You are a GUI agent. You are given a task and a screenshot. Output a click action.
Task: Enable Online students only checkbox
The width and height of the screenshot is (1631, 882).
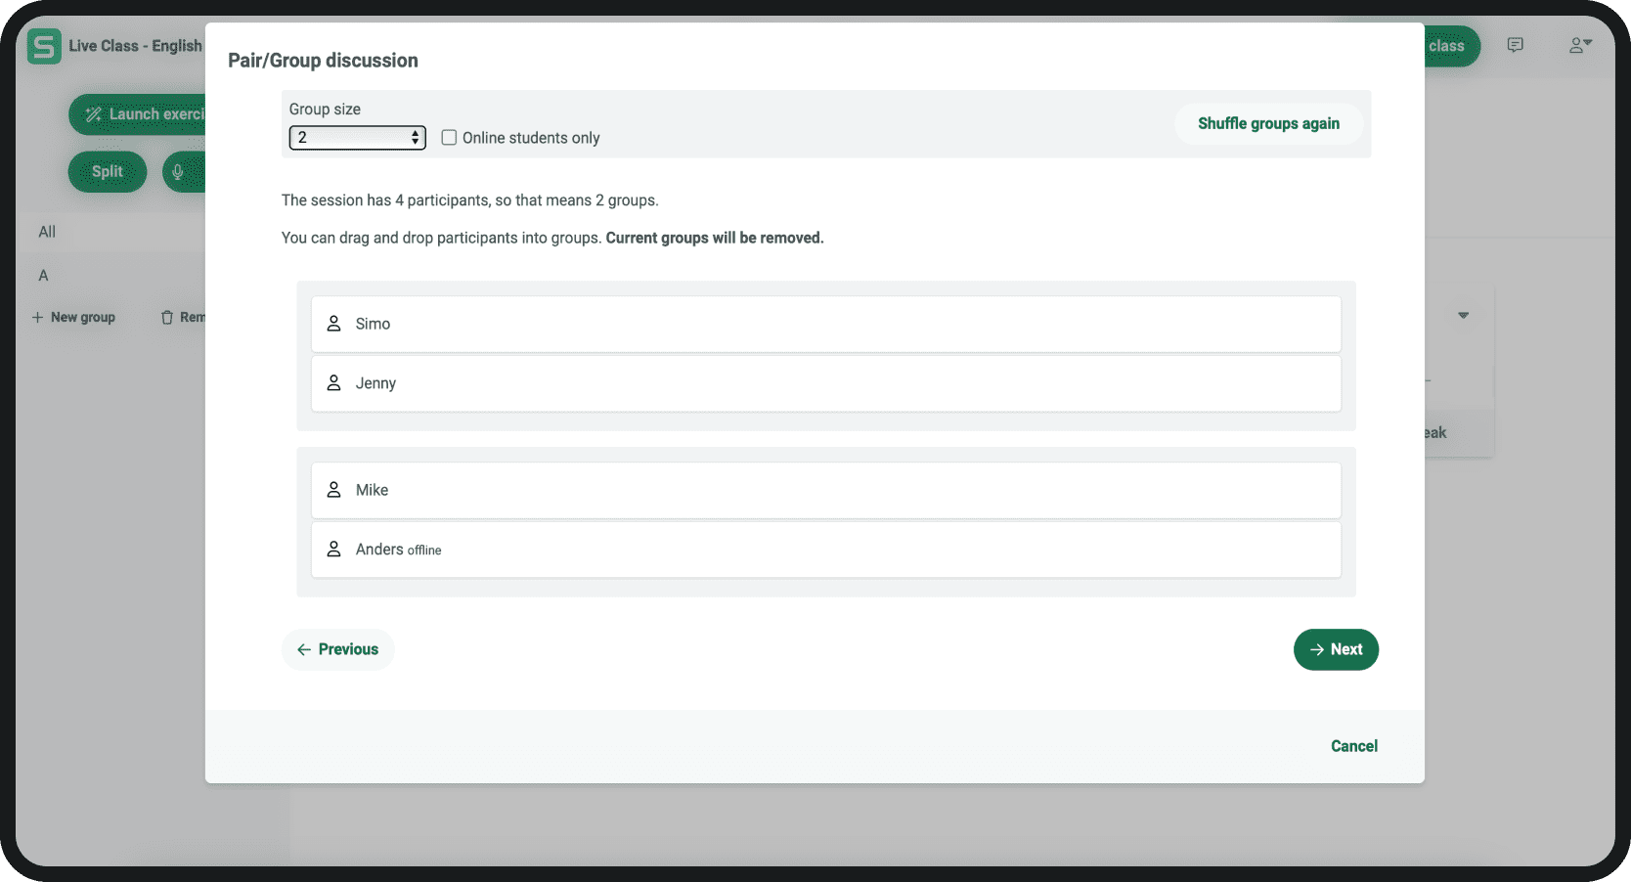point(449,138)
